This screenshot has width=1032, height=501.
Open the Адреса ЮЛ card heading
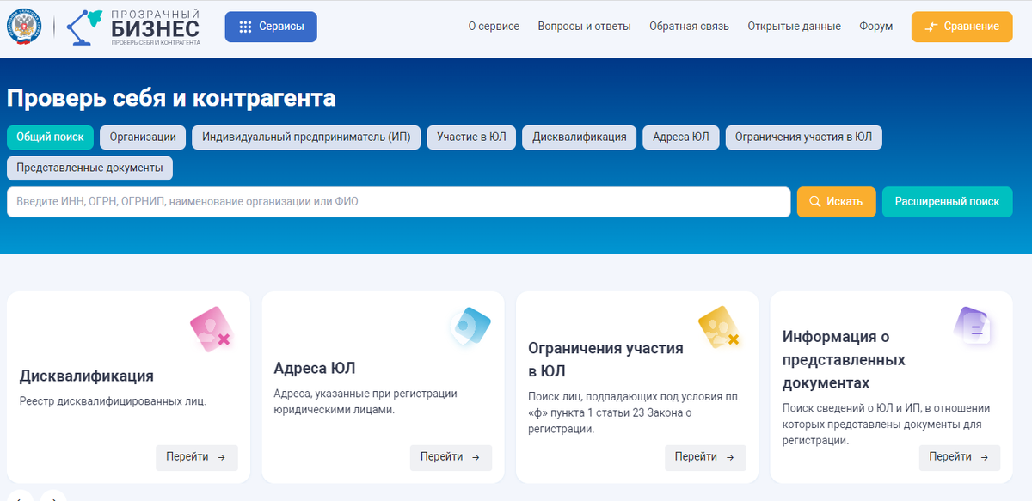(x=314, y=369)
